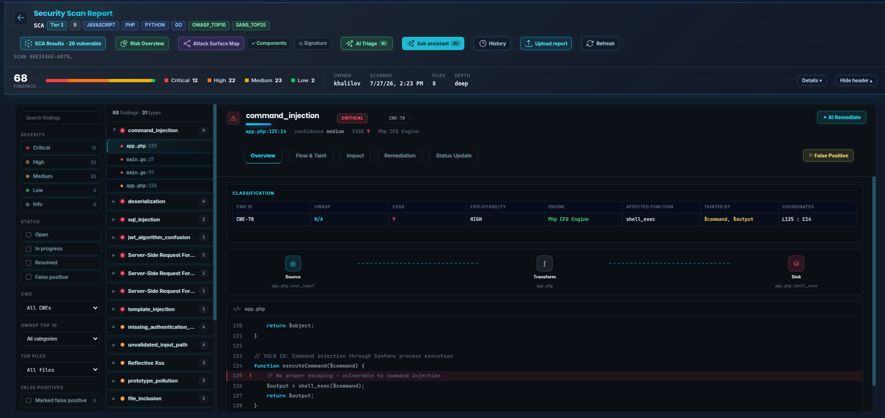The height and width of the screenshot is (418, 885).
Task: Switch to the Impact tab
Action: pos(355,156)
